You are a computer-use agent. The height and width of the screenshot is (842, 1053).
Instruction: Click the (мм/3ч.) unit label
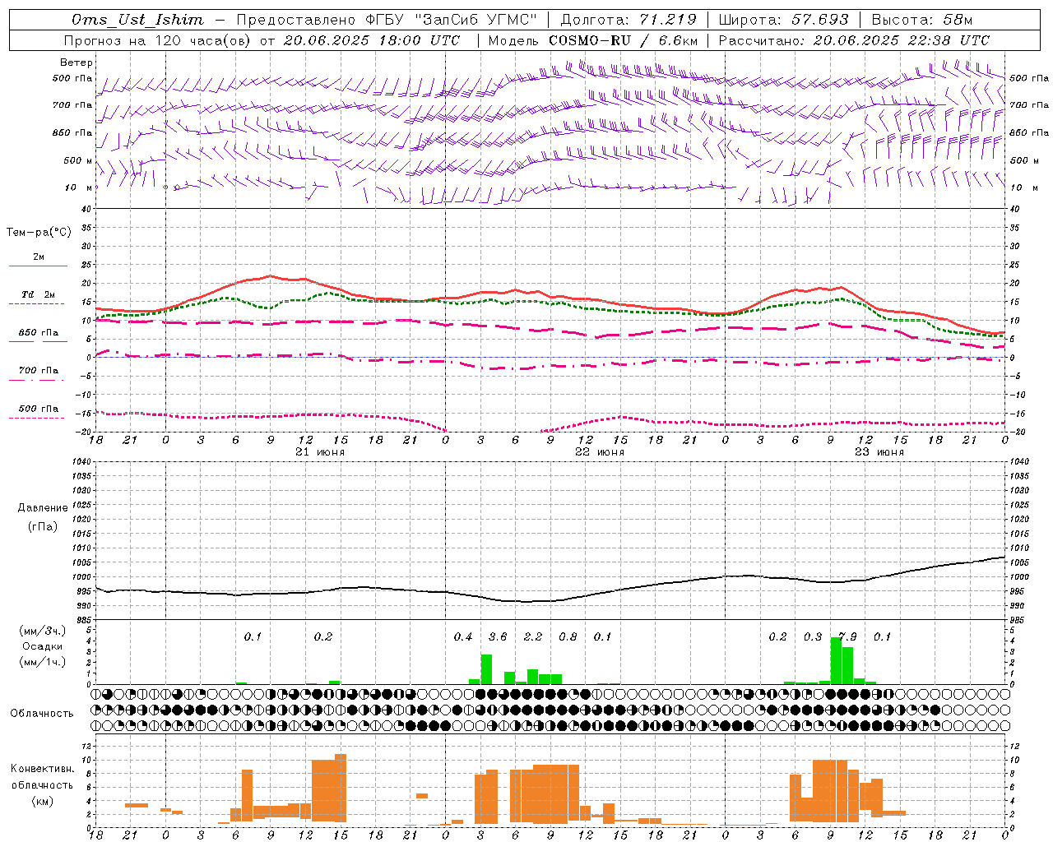[42, 631]
